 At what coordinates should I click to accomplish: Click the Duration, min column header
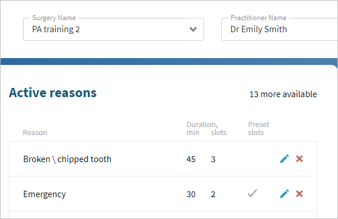coord(202,128)
